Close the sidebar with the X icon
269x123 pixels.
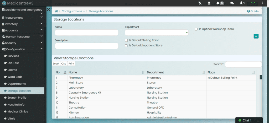48,9
